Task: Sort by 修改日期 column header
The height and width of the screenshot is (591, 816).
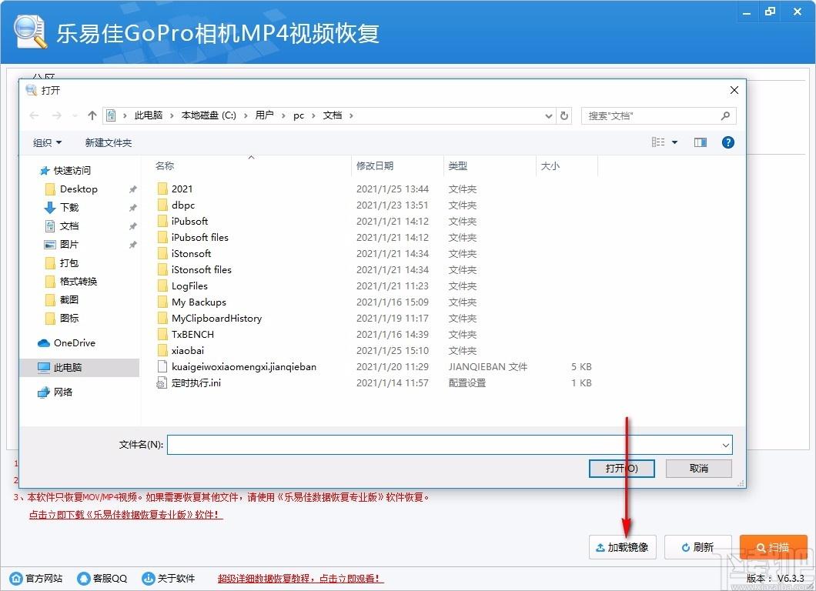Action: pos(375,166)
